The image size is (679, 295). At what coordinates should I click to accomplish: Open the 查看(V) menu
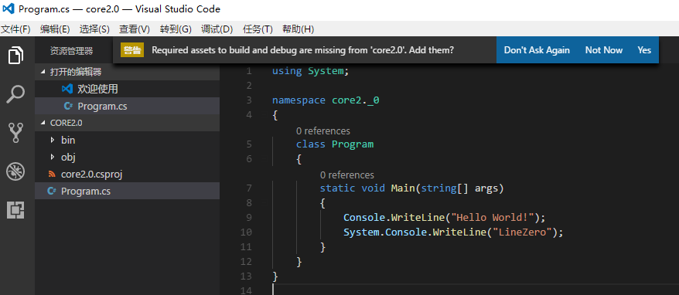[x=135, y=29]
